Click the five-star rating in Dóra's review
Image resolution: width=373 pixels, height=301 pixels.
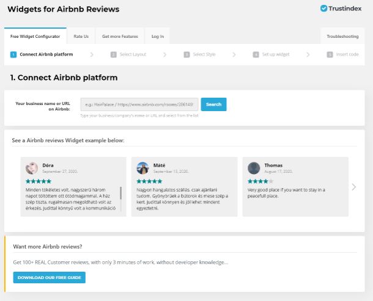[39, 181]
